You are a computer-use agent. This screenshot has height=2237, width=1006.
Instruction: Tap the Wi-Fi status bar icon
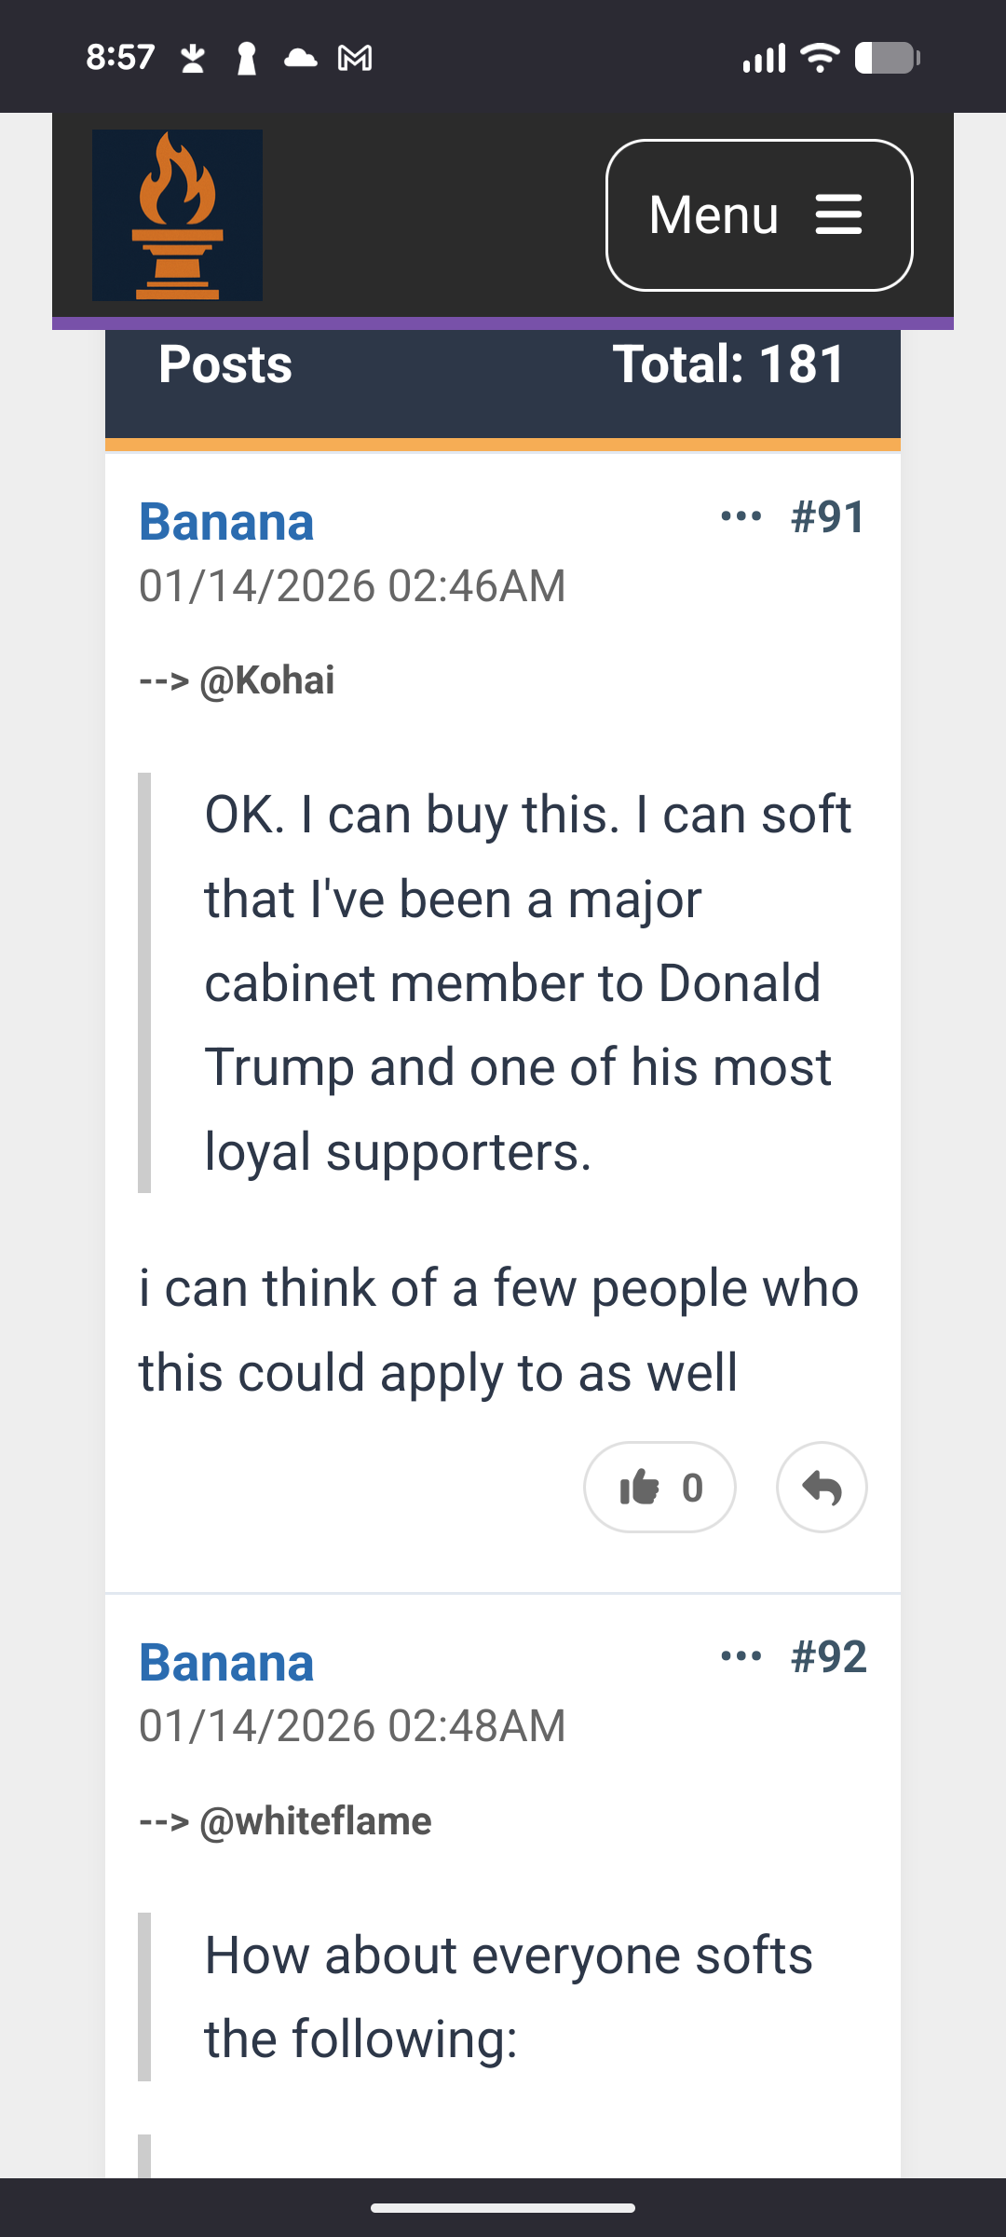[x=820, y=58]
